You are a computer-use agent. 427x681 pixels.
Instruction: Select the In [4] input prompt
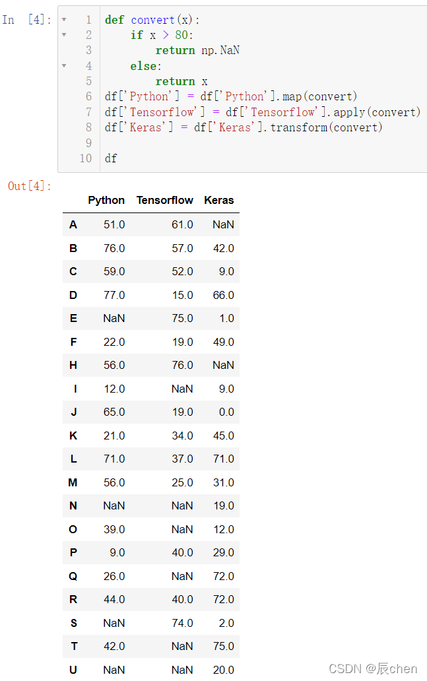coord(27,20)
